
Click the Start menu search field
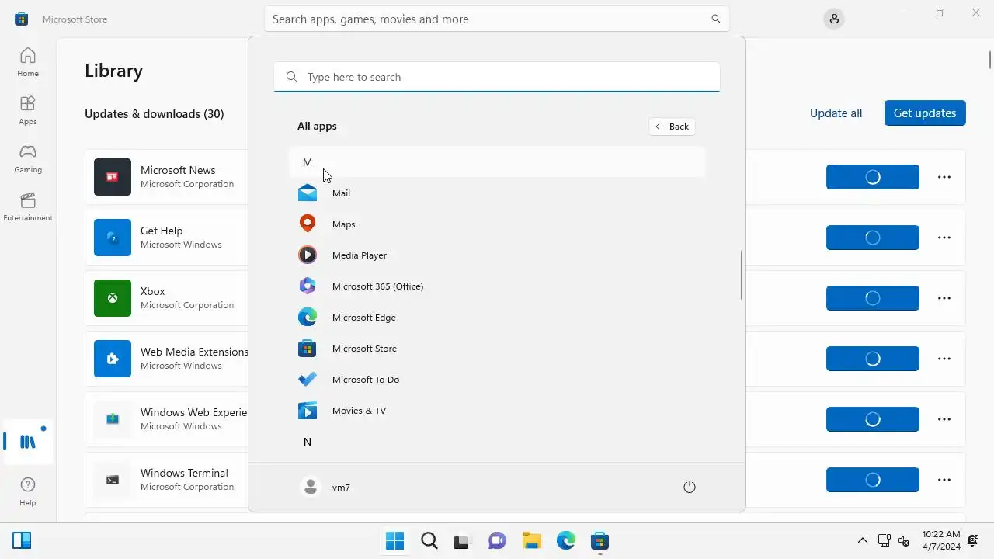point(497,77)
